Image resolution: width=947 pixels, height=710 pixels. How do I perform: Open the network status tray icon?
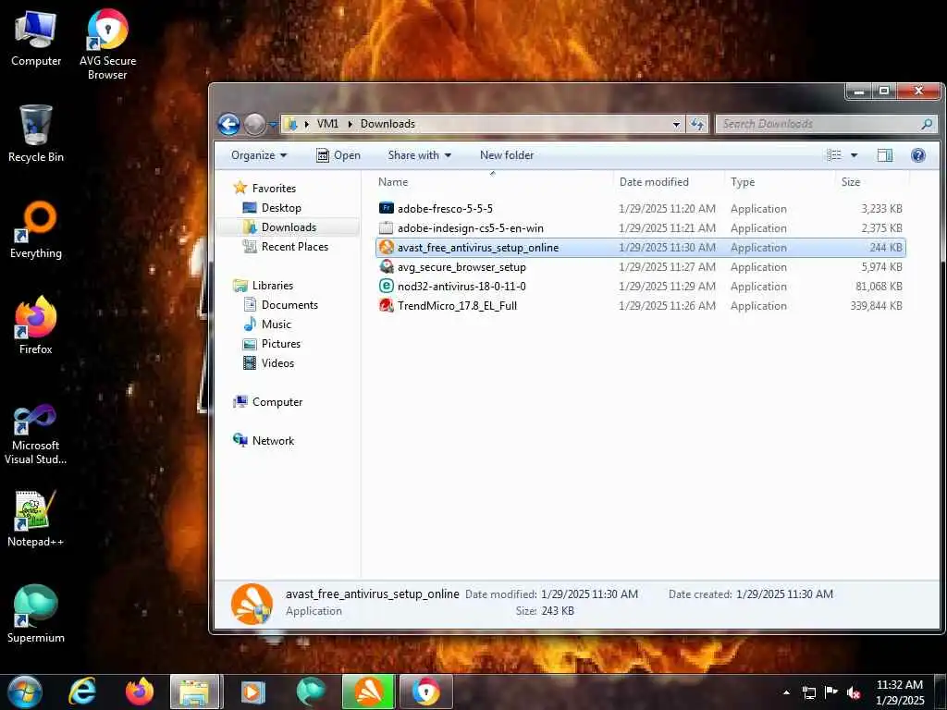808,692
